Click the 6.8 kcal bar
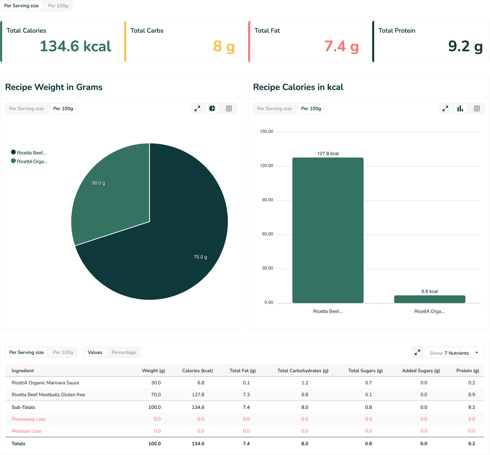The height and width of the screenshot is (455, 490). (x=430, y=299)
